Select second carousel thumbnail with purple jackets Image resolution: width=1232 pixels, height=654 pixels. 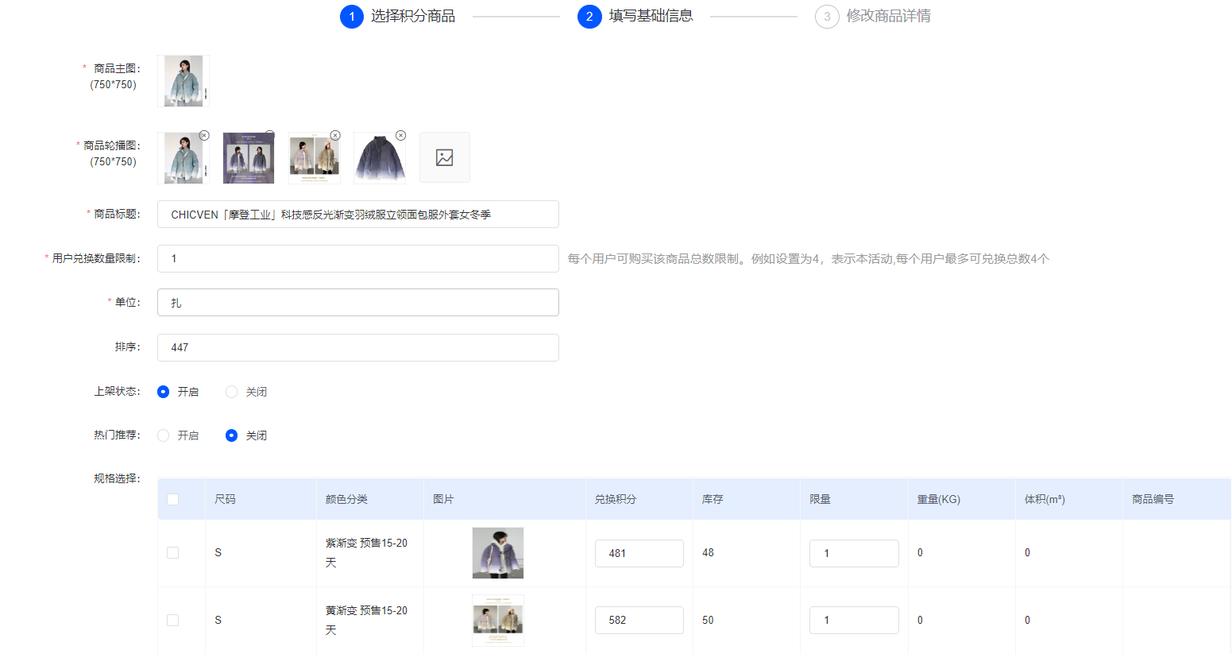coord(249,158)
